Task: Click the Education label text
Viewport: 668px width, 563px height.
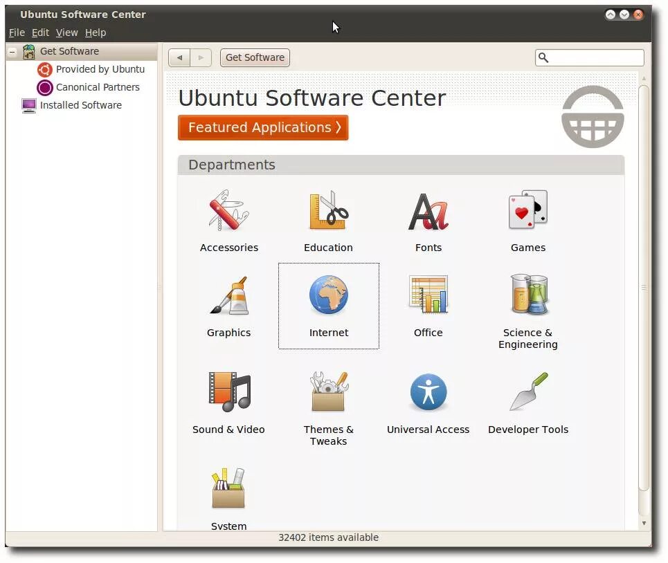Action: 328,248
